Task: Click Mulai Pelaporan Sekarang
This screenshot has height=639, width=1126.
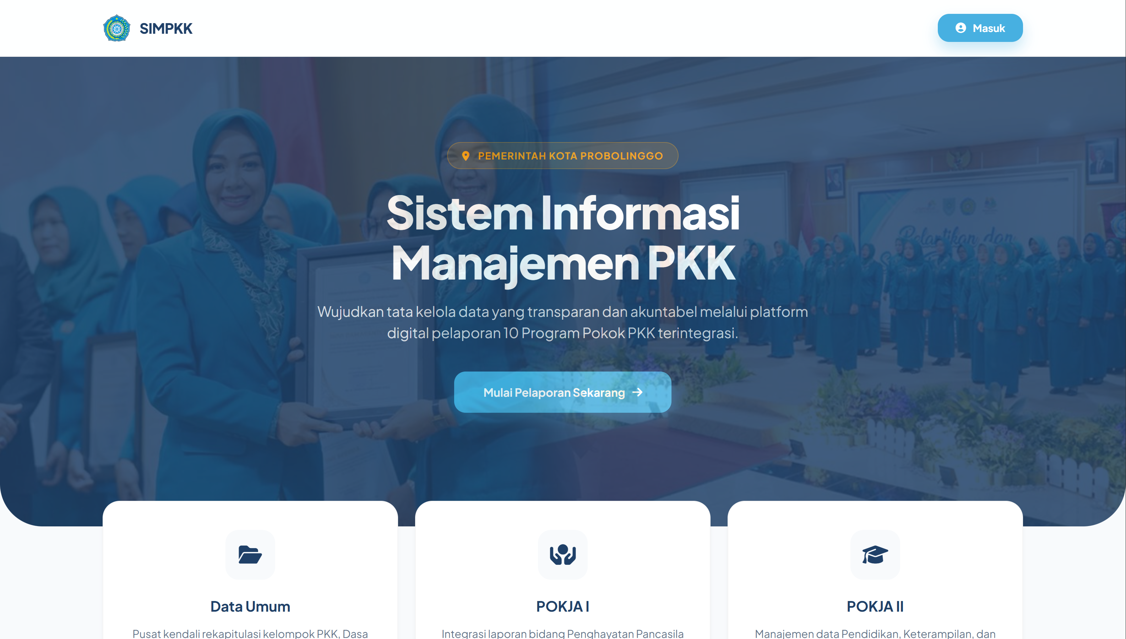Action: 563,392
